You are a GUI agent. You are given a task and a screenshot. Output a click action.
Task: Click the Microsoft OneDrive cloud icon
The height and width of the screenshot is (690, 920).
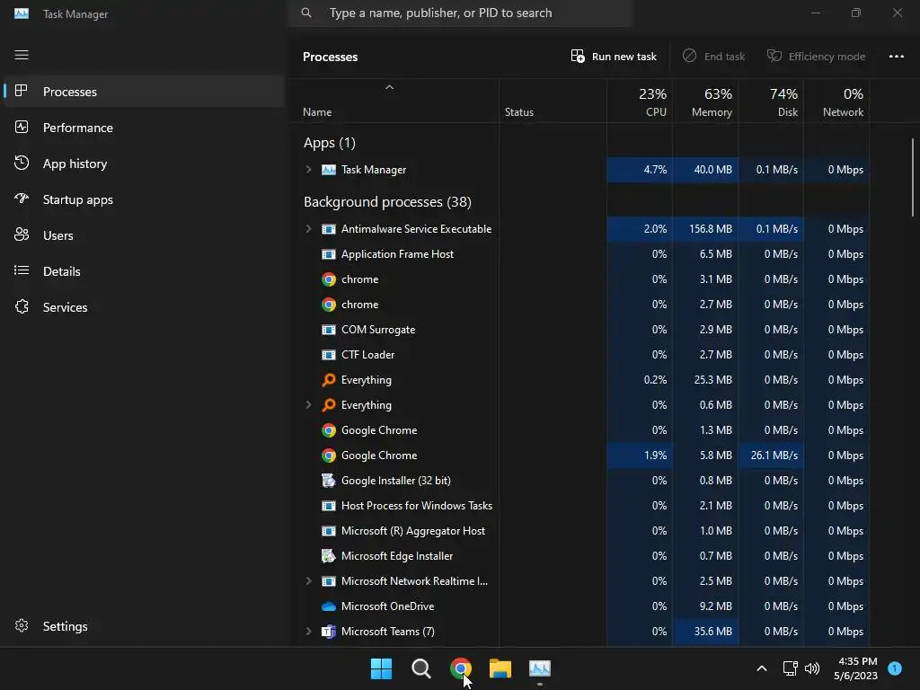pos(329,606)
